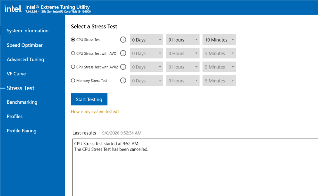
Task: Click the Start Testing button
Action: pos(89,99)
